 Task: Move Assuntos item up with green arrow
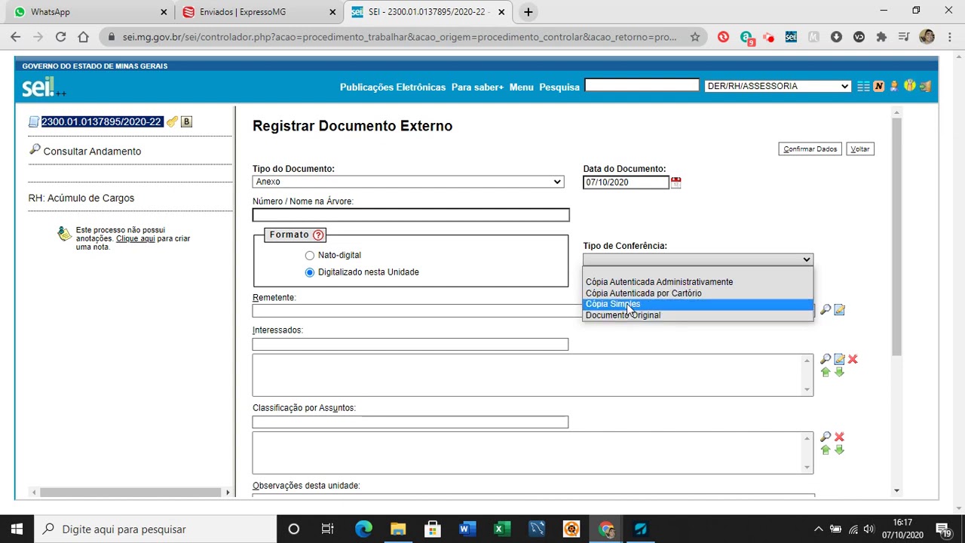coord(826,450)
